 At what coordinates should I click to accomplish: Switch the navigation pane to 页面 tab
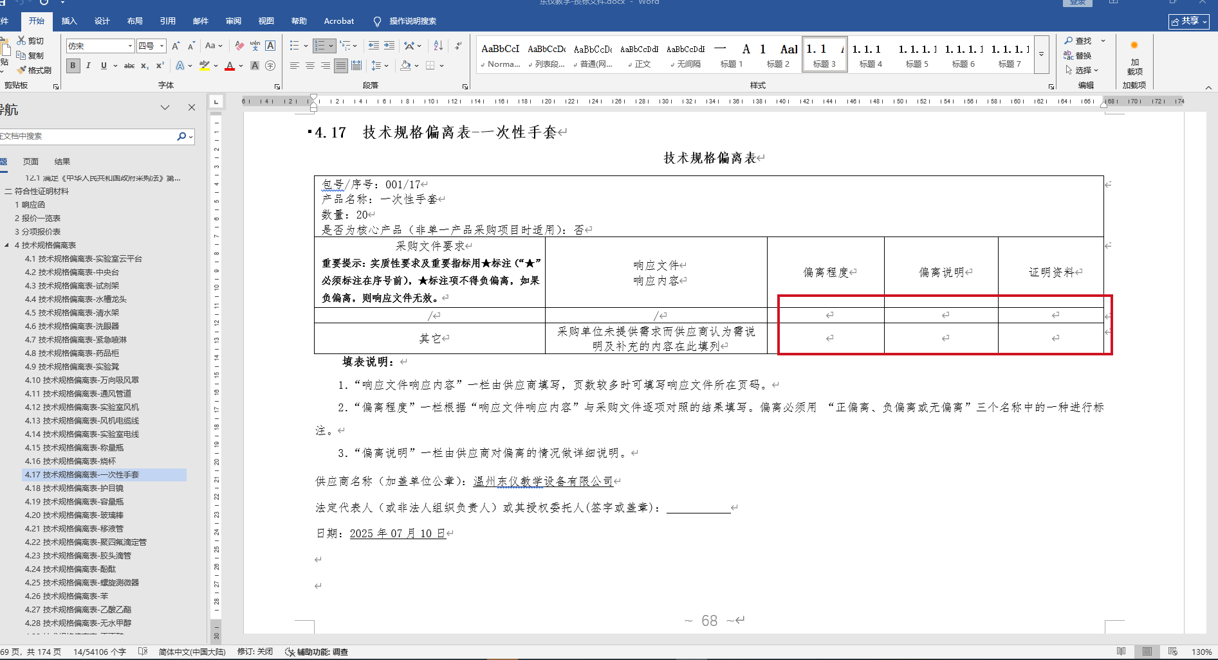pos(31,161)
